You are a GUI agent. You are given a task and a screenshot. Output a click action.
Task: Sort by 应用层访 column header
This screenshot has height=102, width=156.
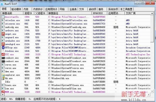[116, 13]
